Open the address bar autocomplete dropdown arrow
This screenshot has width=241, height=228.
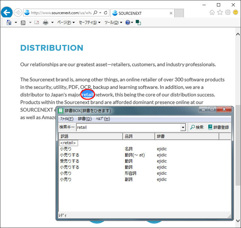pyautogui.click(x=100, y=13)
